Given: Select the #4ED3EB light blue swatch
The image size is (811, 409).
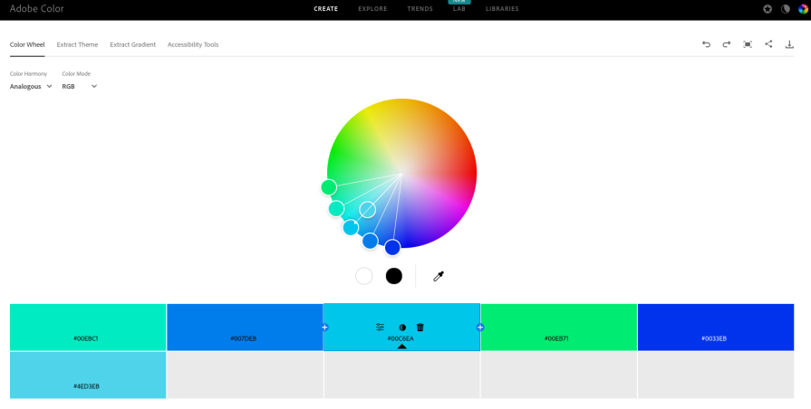Looking at the screenshot, I should click(88, 375).
